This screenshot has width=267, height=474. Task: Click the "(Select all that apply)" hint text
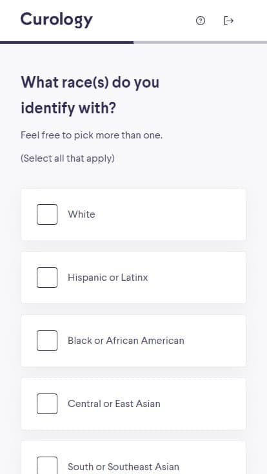click(x=68, y=158)
